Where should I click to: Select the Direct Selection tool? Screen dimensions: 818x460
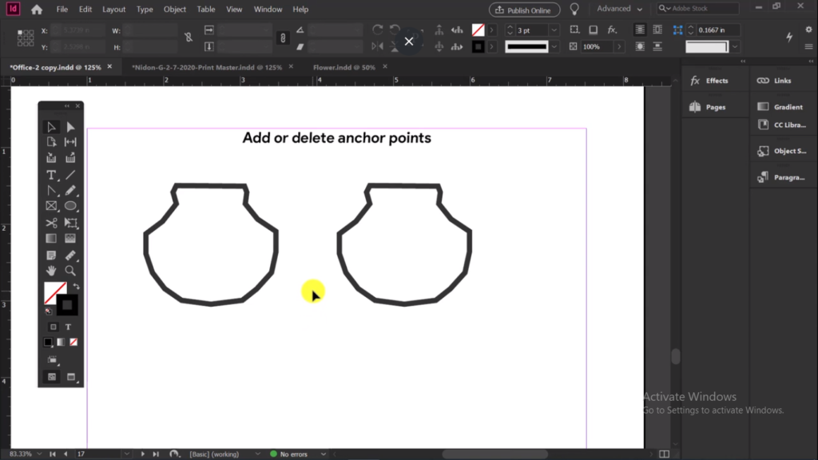[x=70, y=127]
